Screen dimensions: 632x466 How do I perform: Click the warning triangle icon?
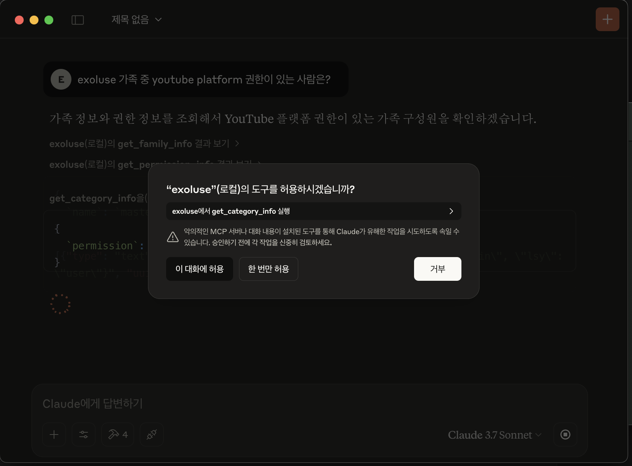(173, 237)
